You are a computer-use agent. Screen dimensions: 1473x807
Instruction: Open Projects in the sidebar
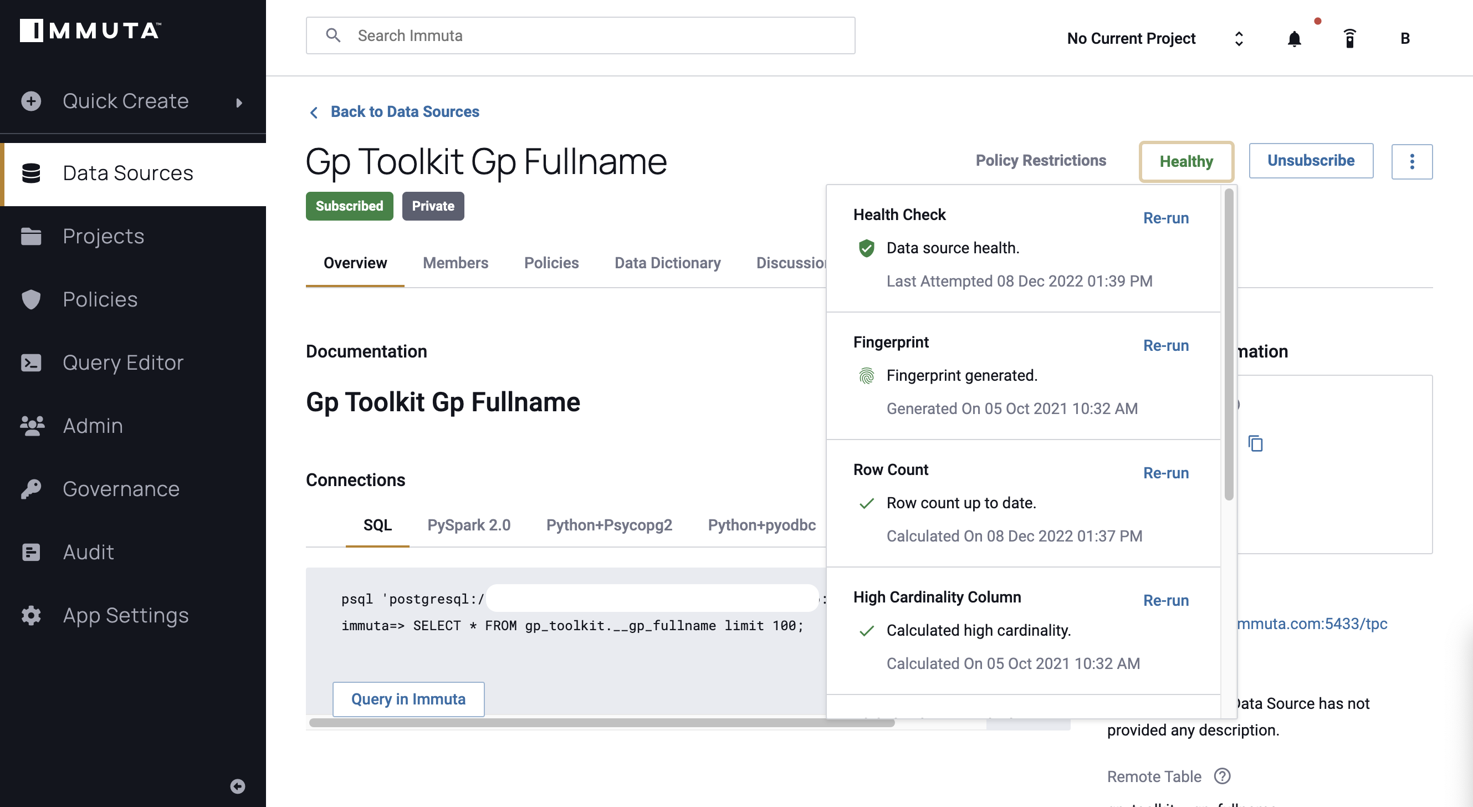132,236
